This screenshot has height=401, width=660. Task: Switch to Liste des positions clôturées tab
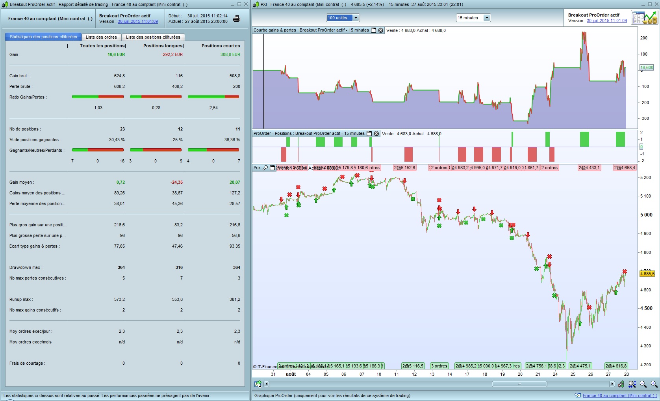pyautogui.click(x=153, y=37)
